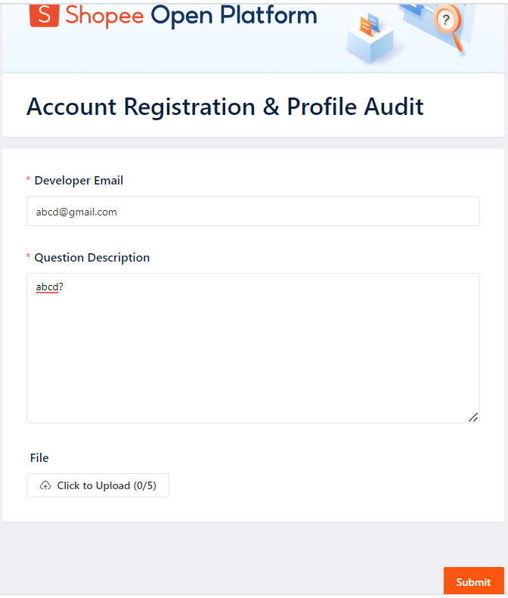
Task: Click the blue box document illustration
Action: point(369,38)
